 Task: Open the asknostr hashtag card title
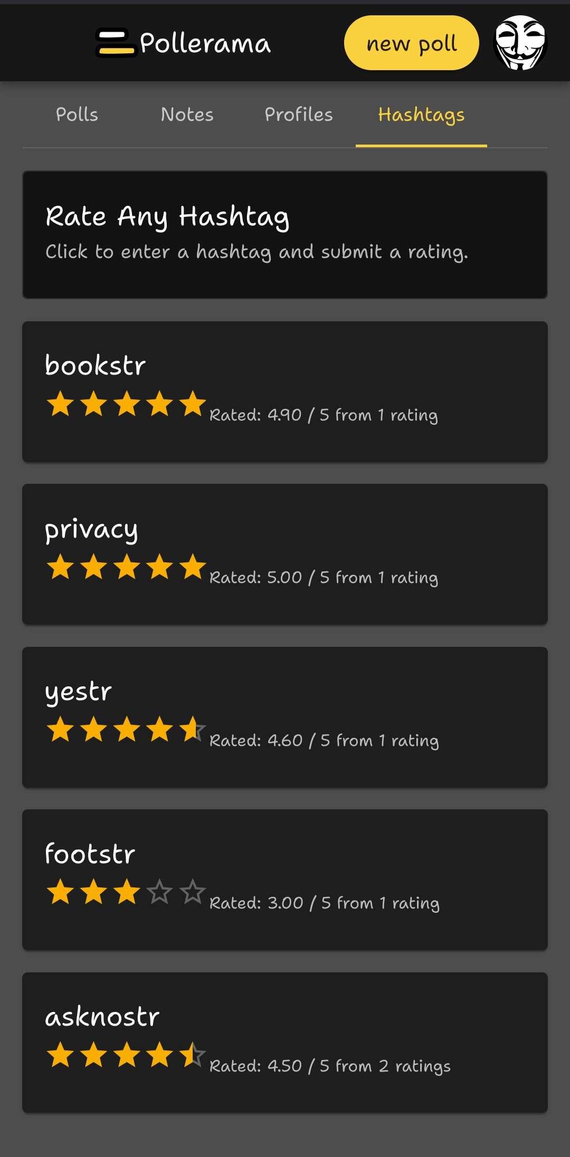[x=102, y=1017]
